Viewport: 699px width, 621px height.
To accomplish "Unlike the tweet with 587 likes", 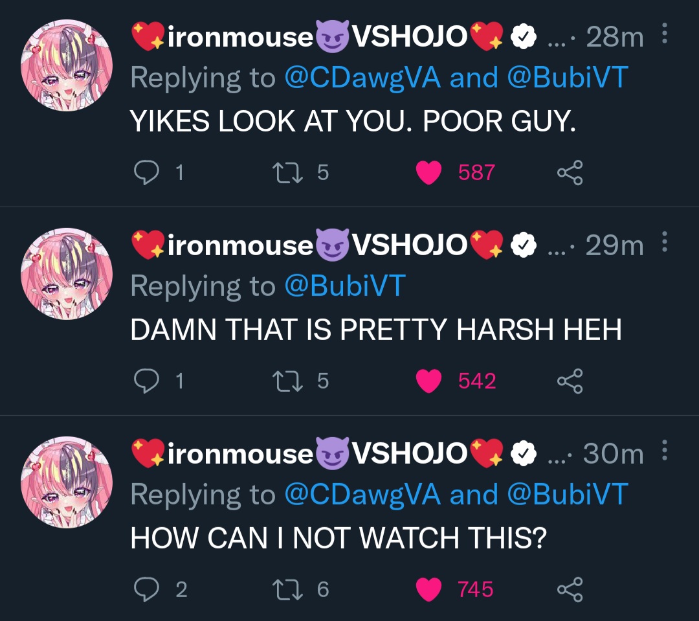I will [x=429, y=173].
